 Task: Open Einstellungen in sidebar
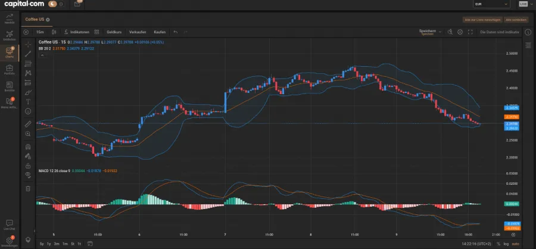pos(9,242)
